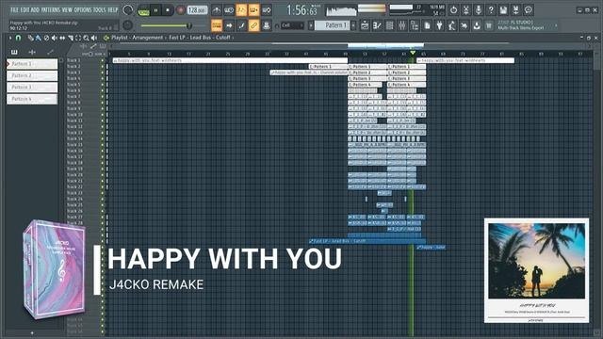This screenshot has width=603, height=339.
Task: Toggle countdown before recording icon
Action: coord(241,10)
